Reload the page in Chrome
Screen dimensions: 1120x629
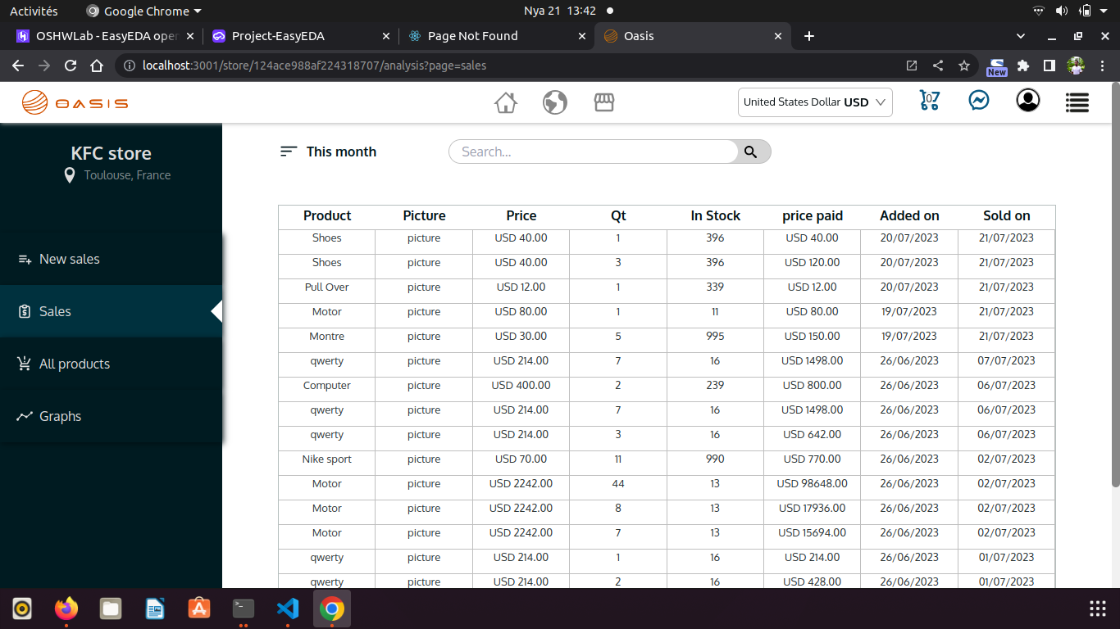[71, 66]
